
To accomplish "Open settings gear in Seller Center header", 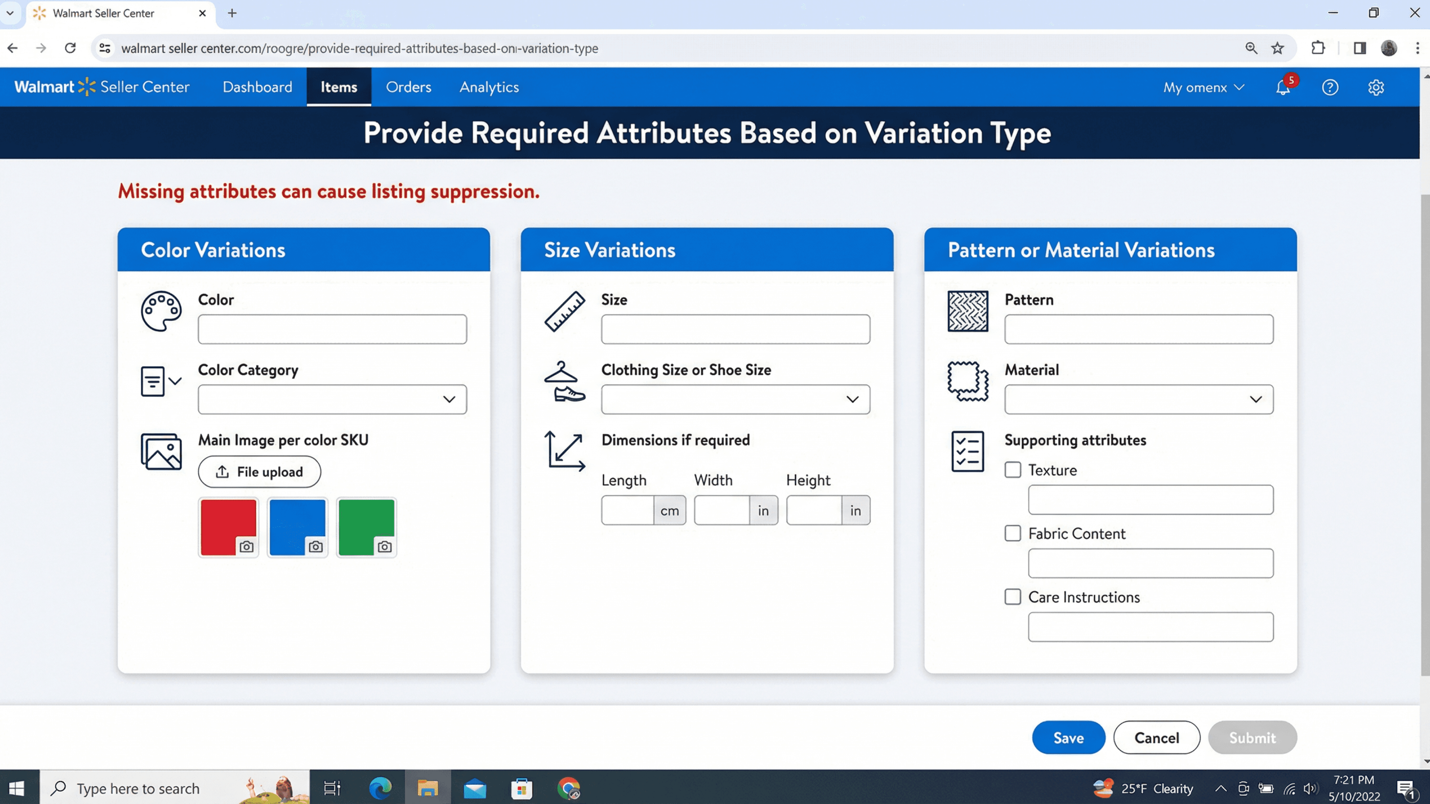I will [x=1376, y=88].
